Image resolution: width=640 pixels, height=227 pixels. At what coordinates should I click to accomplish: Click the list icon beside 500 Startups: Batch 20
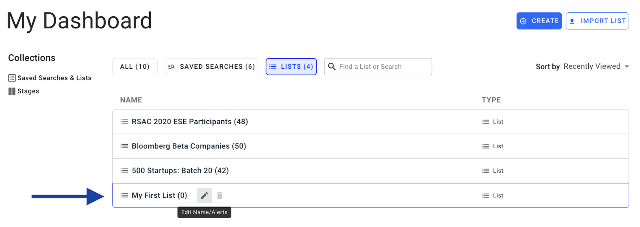click(x=124, y=171)
